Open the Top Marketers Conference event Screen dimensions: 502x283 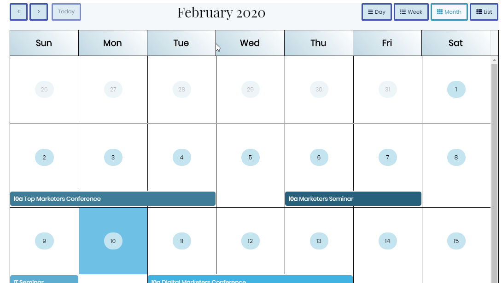[112, 198]
